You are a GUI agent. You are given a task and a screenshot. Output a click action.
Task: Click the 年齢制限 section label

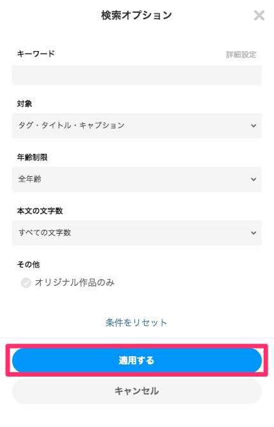32,158
